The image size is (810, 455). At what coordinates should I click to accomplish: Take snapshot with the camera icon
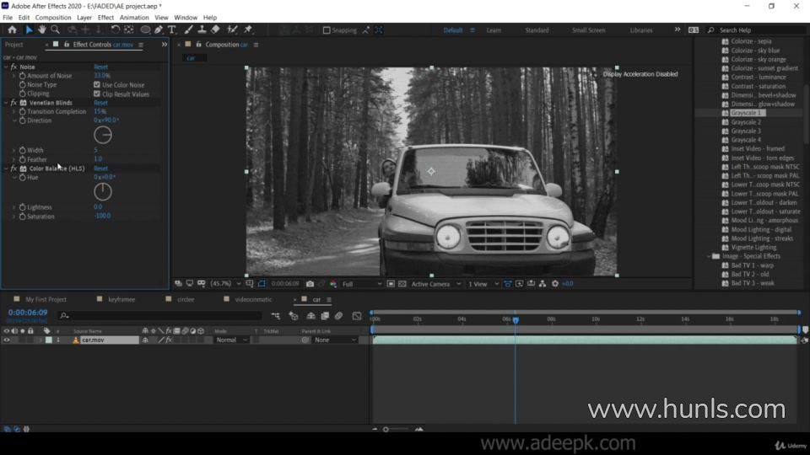[310, 284]
